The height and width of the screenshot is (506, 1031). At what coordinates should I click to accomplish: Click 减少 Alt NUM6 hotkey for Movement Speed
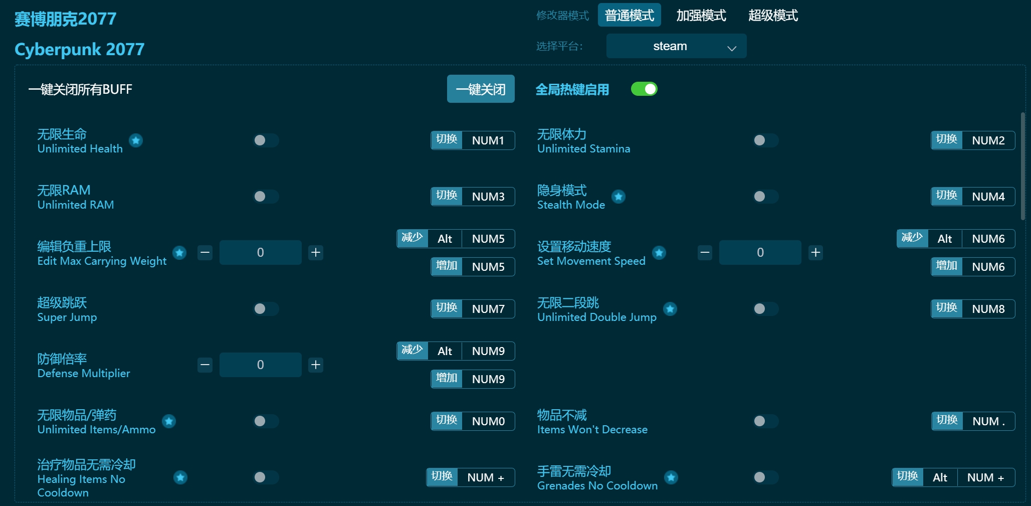point(956,239)
